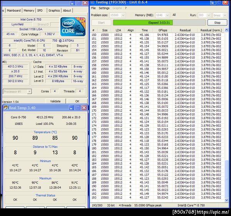Image resolution: width=231 pixels, height=216 pixels.
Task: Click the Validate button in CPU-Z
Action: (x=55, y=101)
